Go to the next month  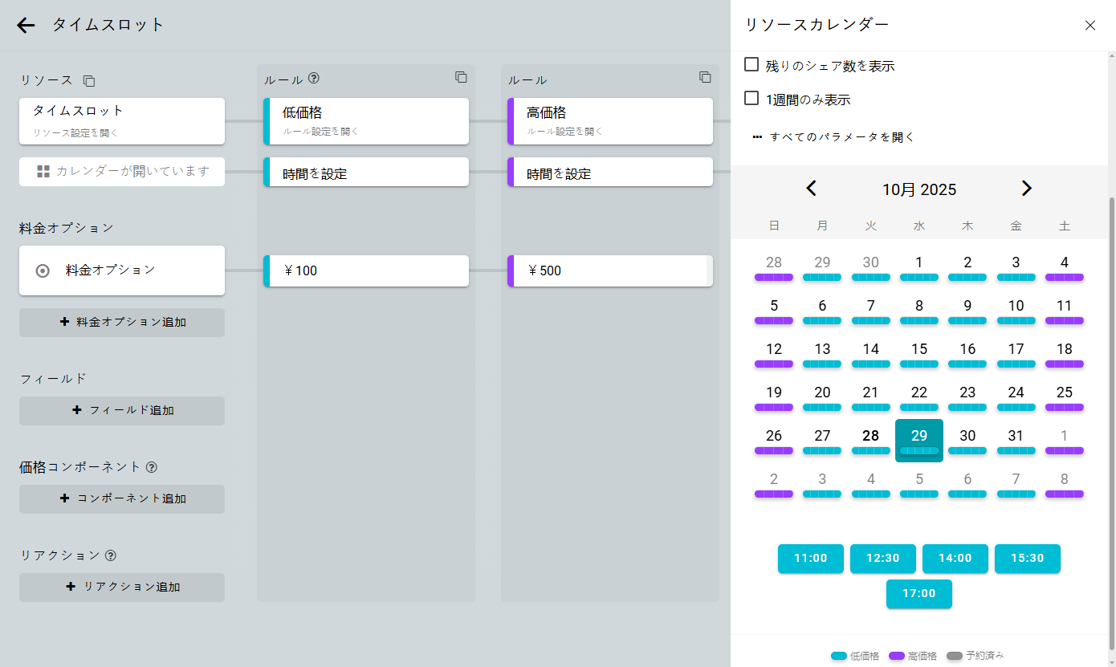1027,189
